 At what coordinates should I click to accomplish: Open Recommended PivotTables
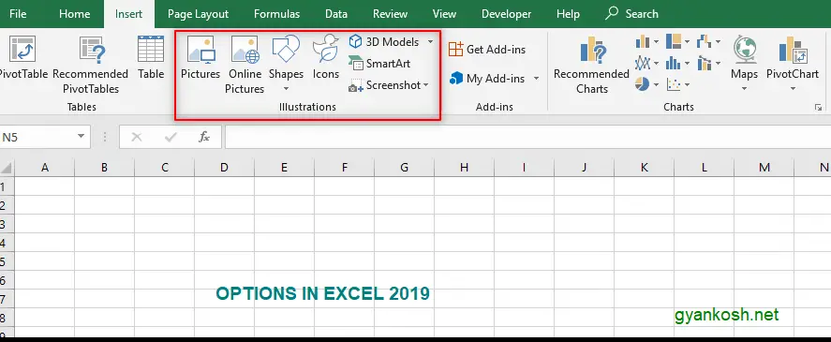tap(91, 65)
